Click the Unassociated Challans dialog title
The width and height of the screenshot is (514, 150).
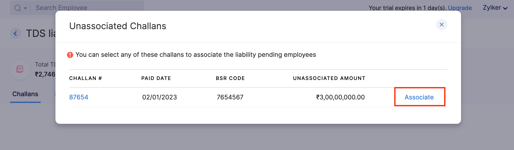click(118, 26)
